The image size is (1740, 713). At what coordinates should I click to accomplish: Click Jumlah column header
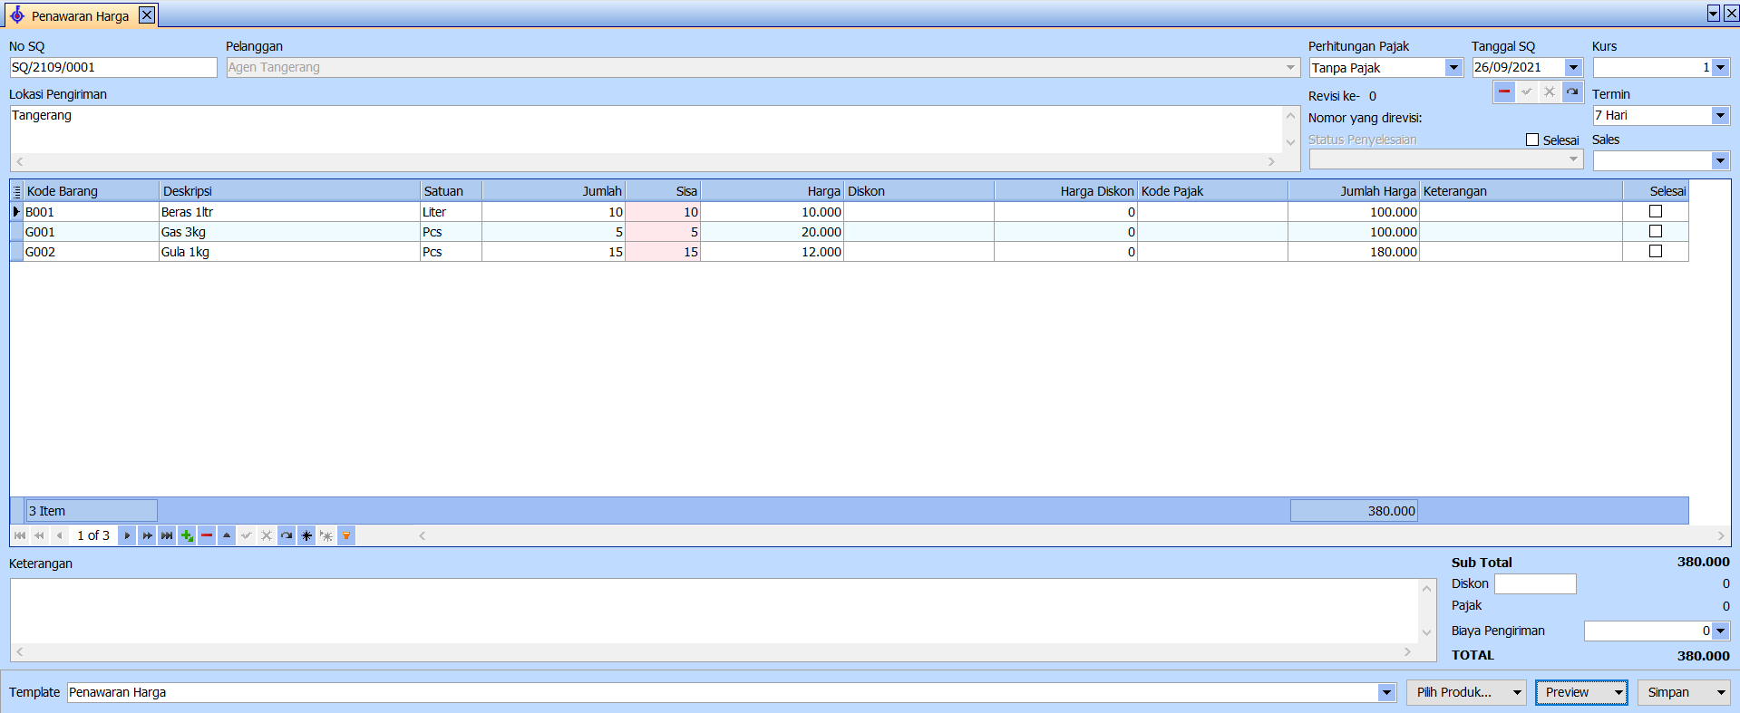coord(554,191)
